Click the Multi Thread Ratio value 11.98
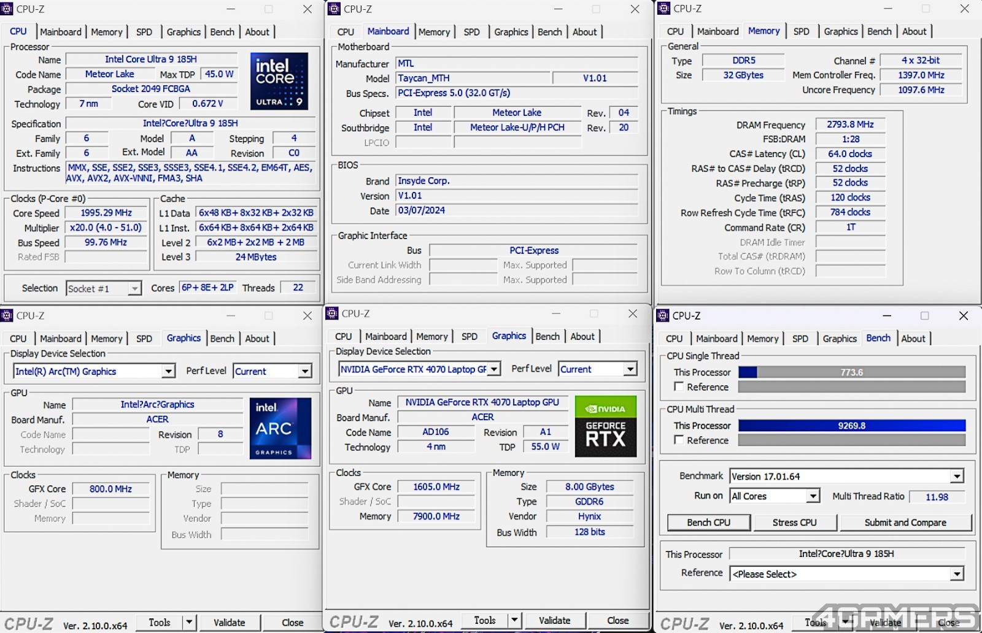982x633 pixels. click(x=937, y=497)
